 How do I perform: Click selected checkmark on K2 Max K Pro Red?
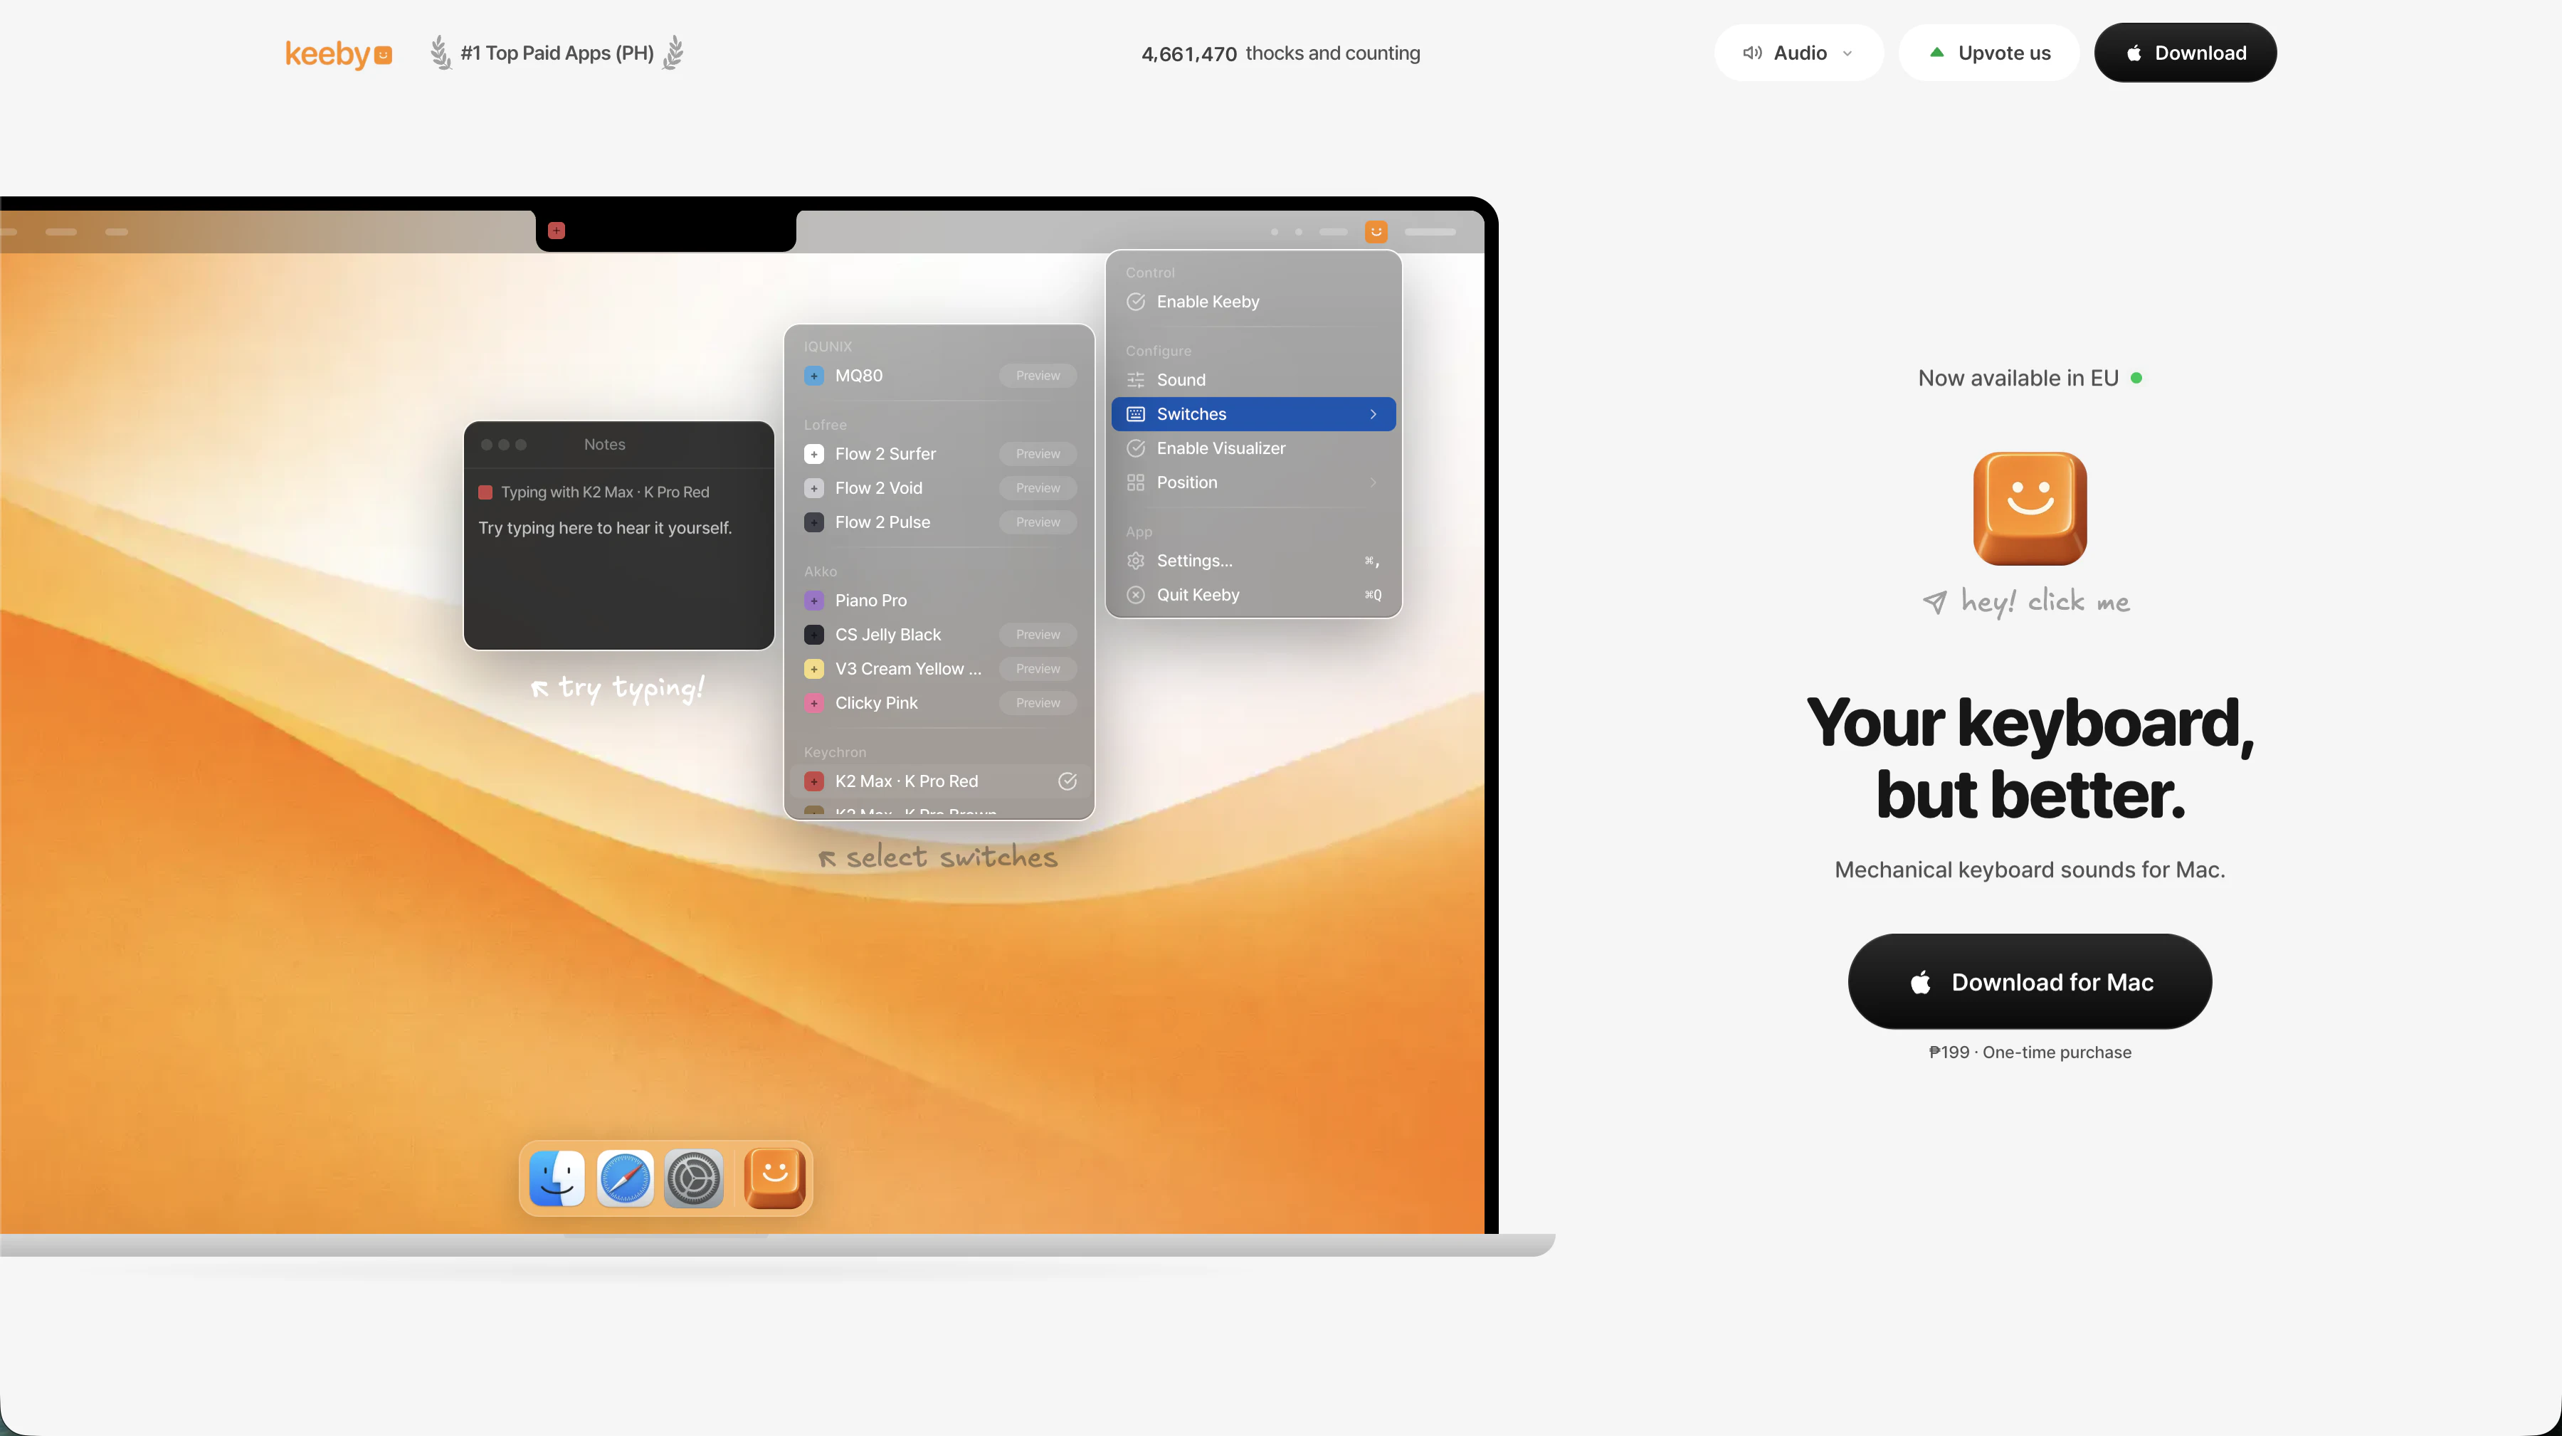click(1067, 781)
